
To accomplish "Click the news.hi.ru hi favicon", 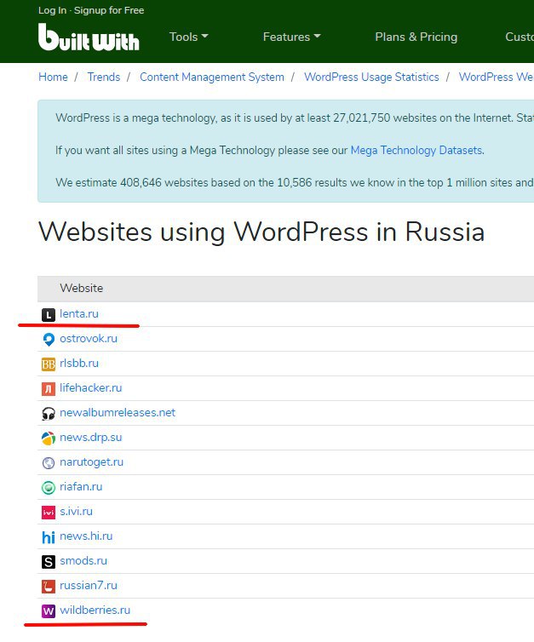I will [x=49, y=536].
